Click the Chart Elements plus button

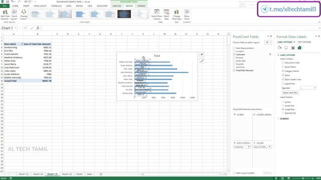point(202,54)
